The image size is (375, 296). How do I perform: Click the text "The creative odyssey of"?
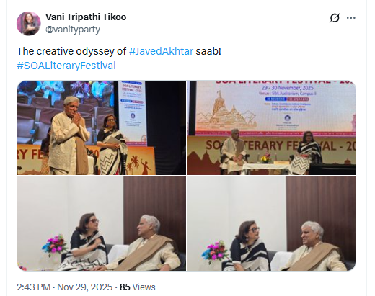pos(71,51)
